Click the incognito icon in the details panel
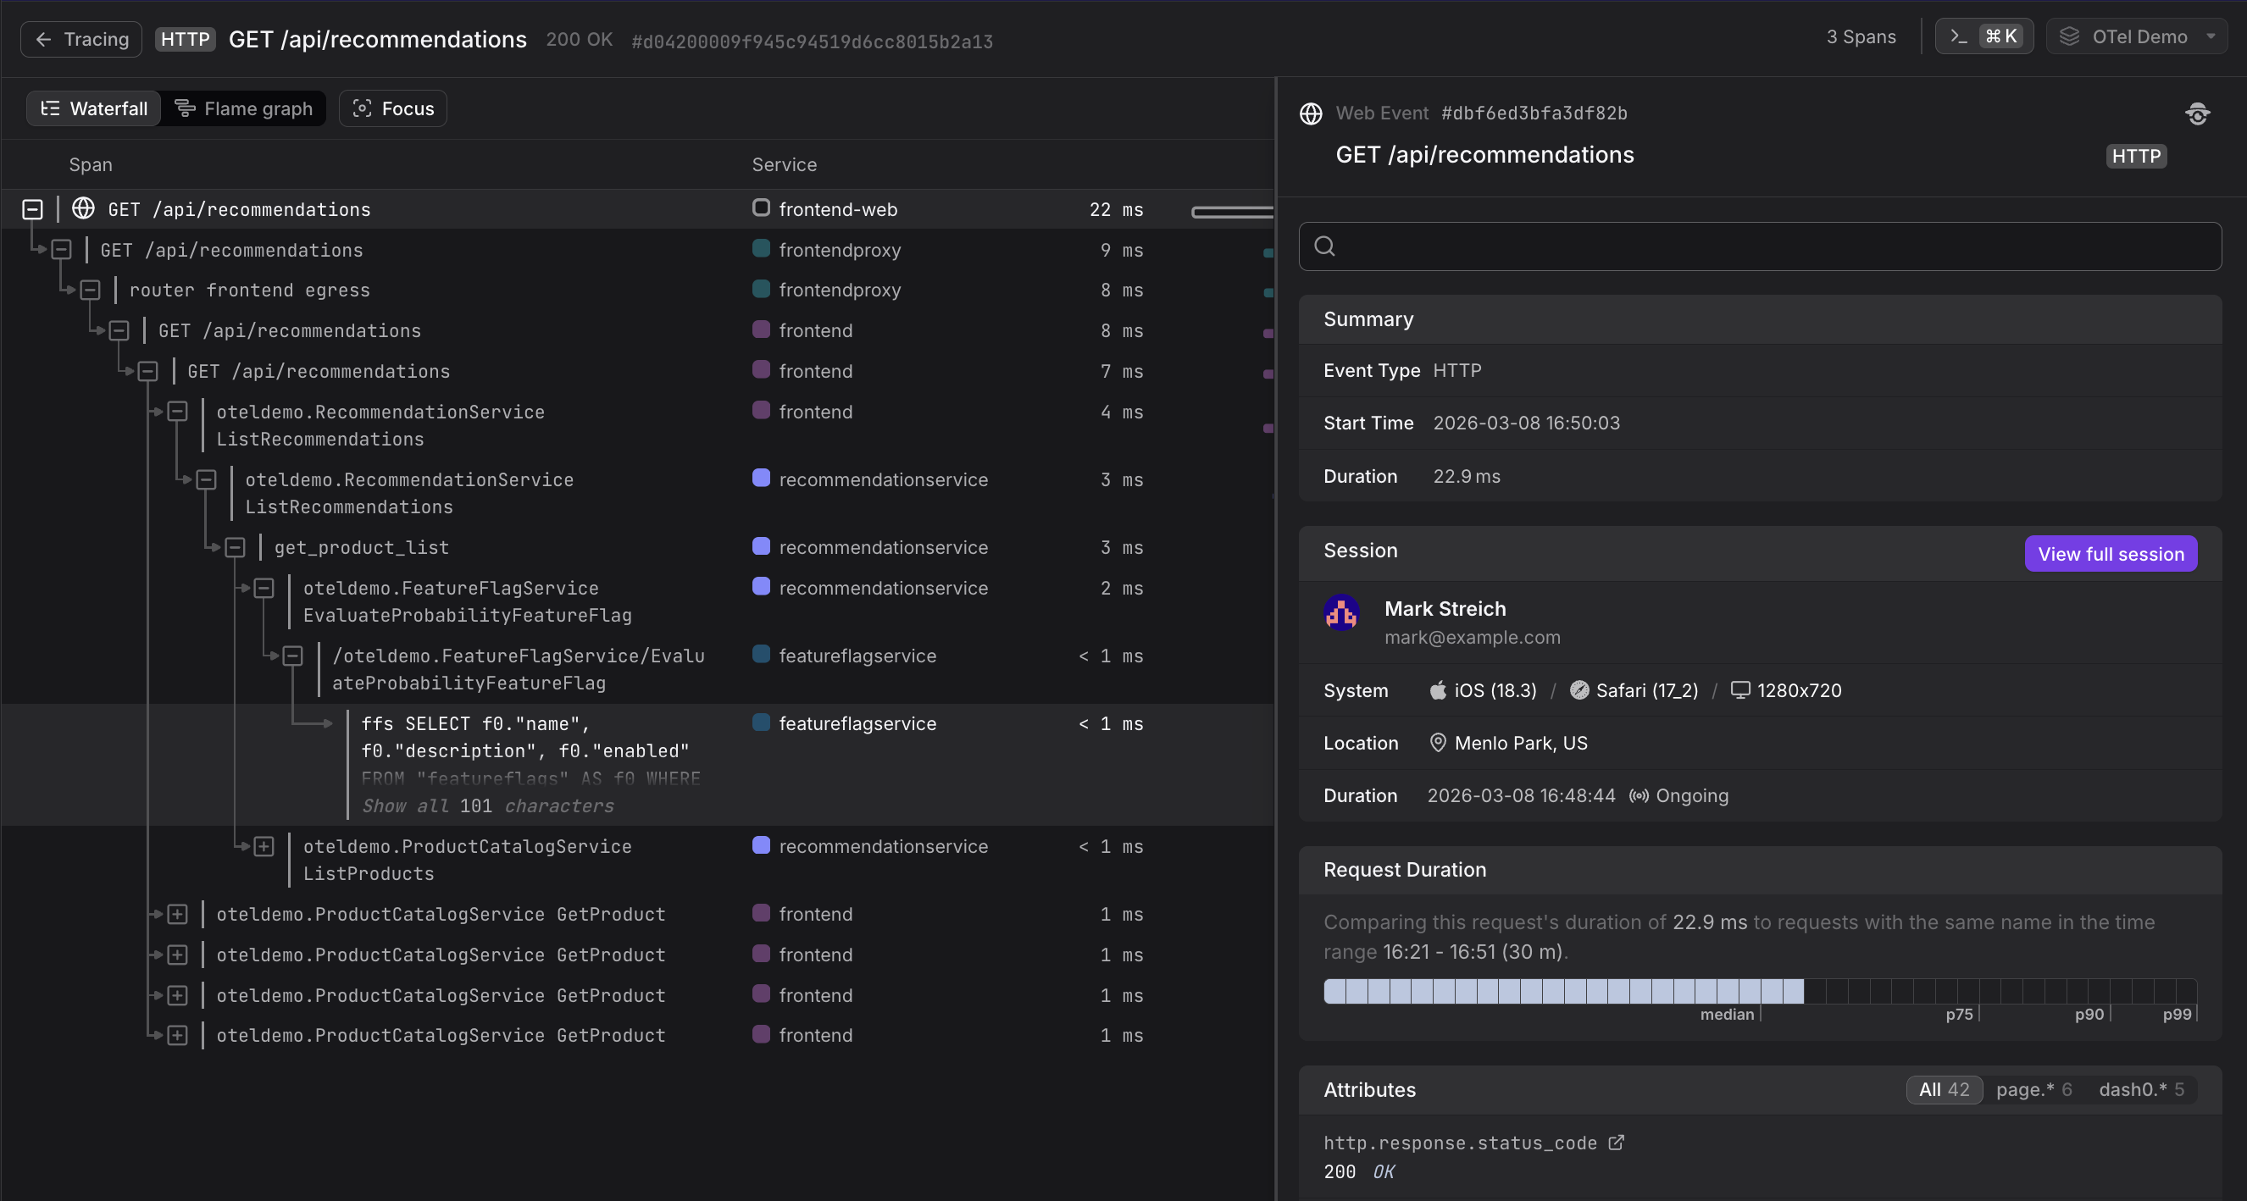This screenshot has height=1201, width=2247. pyautogui.click(x=2196, y=113)
